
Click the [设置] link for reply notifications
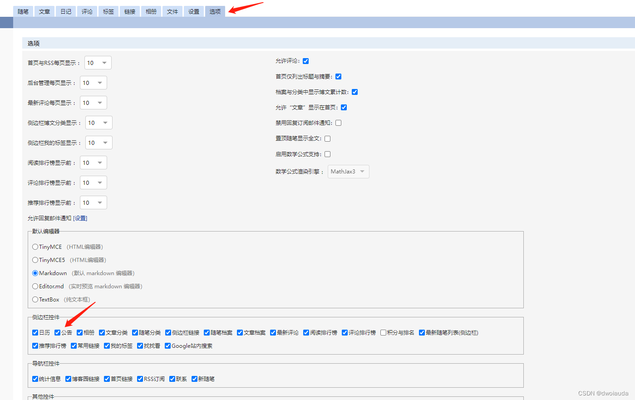click(x=80, y=218)
